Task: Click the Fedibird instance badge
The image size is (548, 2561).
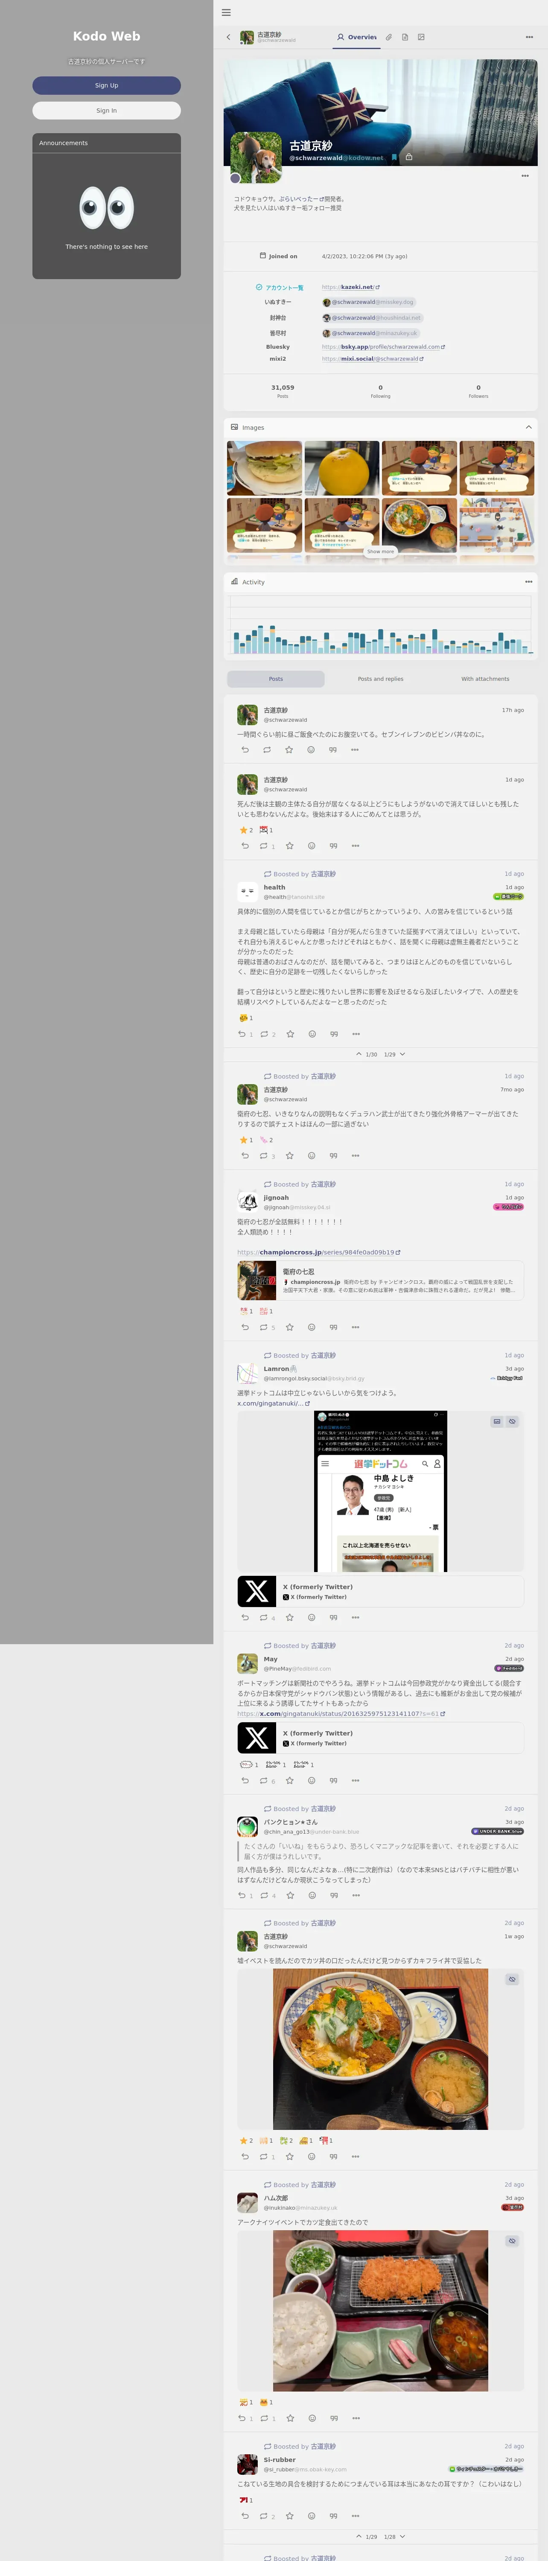Action: click(x=509, y=1668)
